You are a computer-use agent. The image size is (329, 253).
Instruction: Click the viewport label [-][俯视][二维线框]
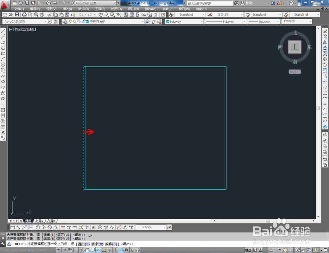(22, 30)
